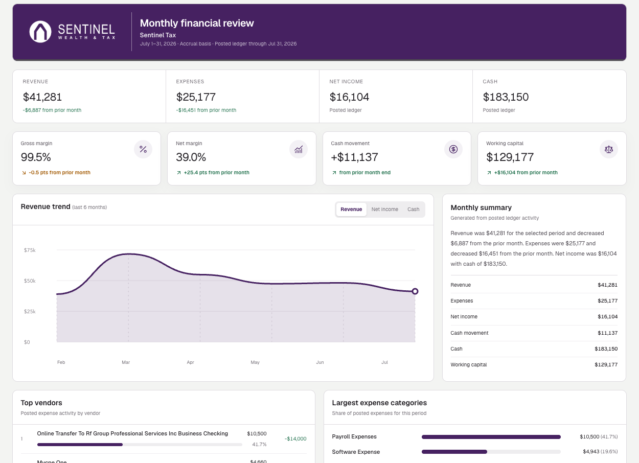
Task: Click the Revenue trend heading
Action: pyautogui.click(x=45, y=207)
